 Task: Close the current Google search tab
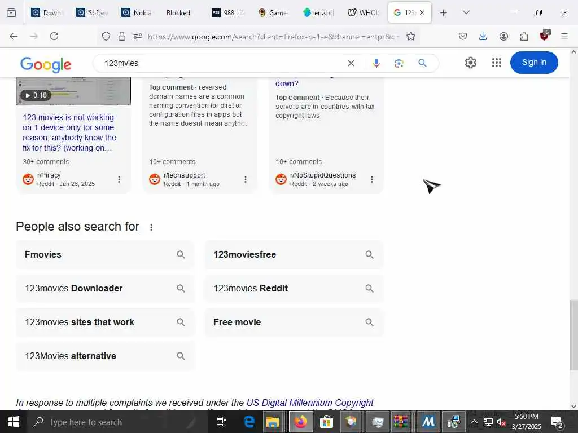(x=422, y=12)
